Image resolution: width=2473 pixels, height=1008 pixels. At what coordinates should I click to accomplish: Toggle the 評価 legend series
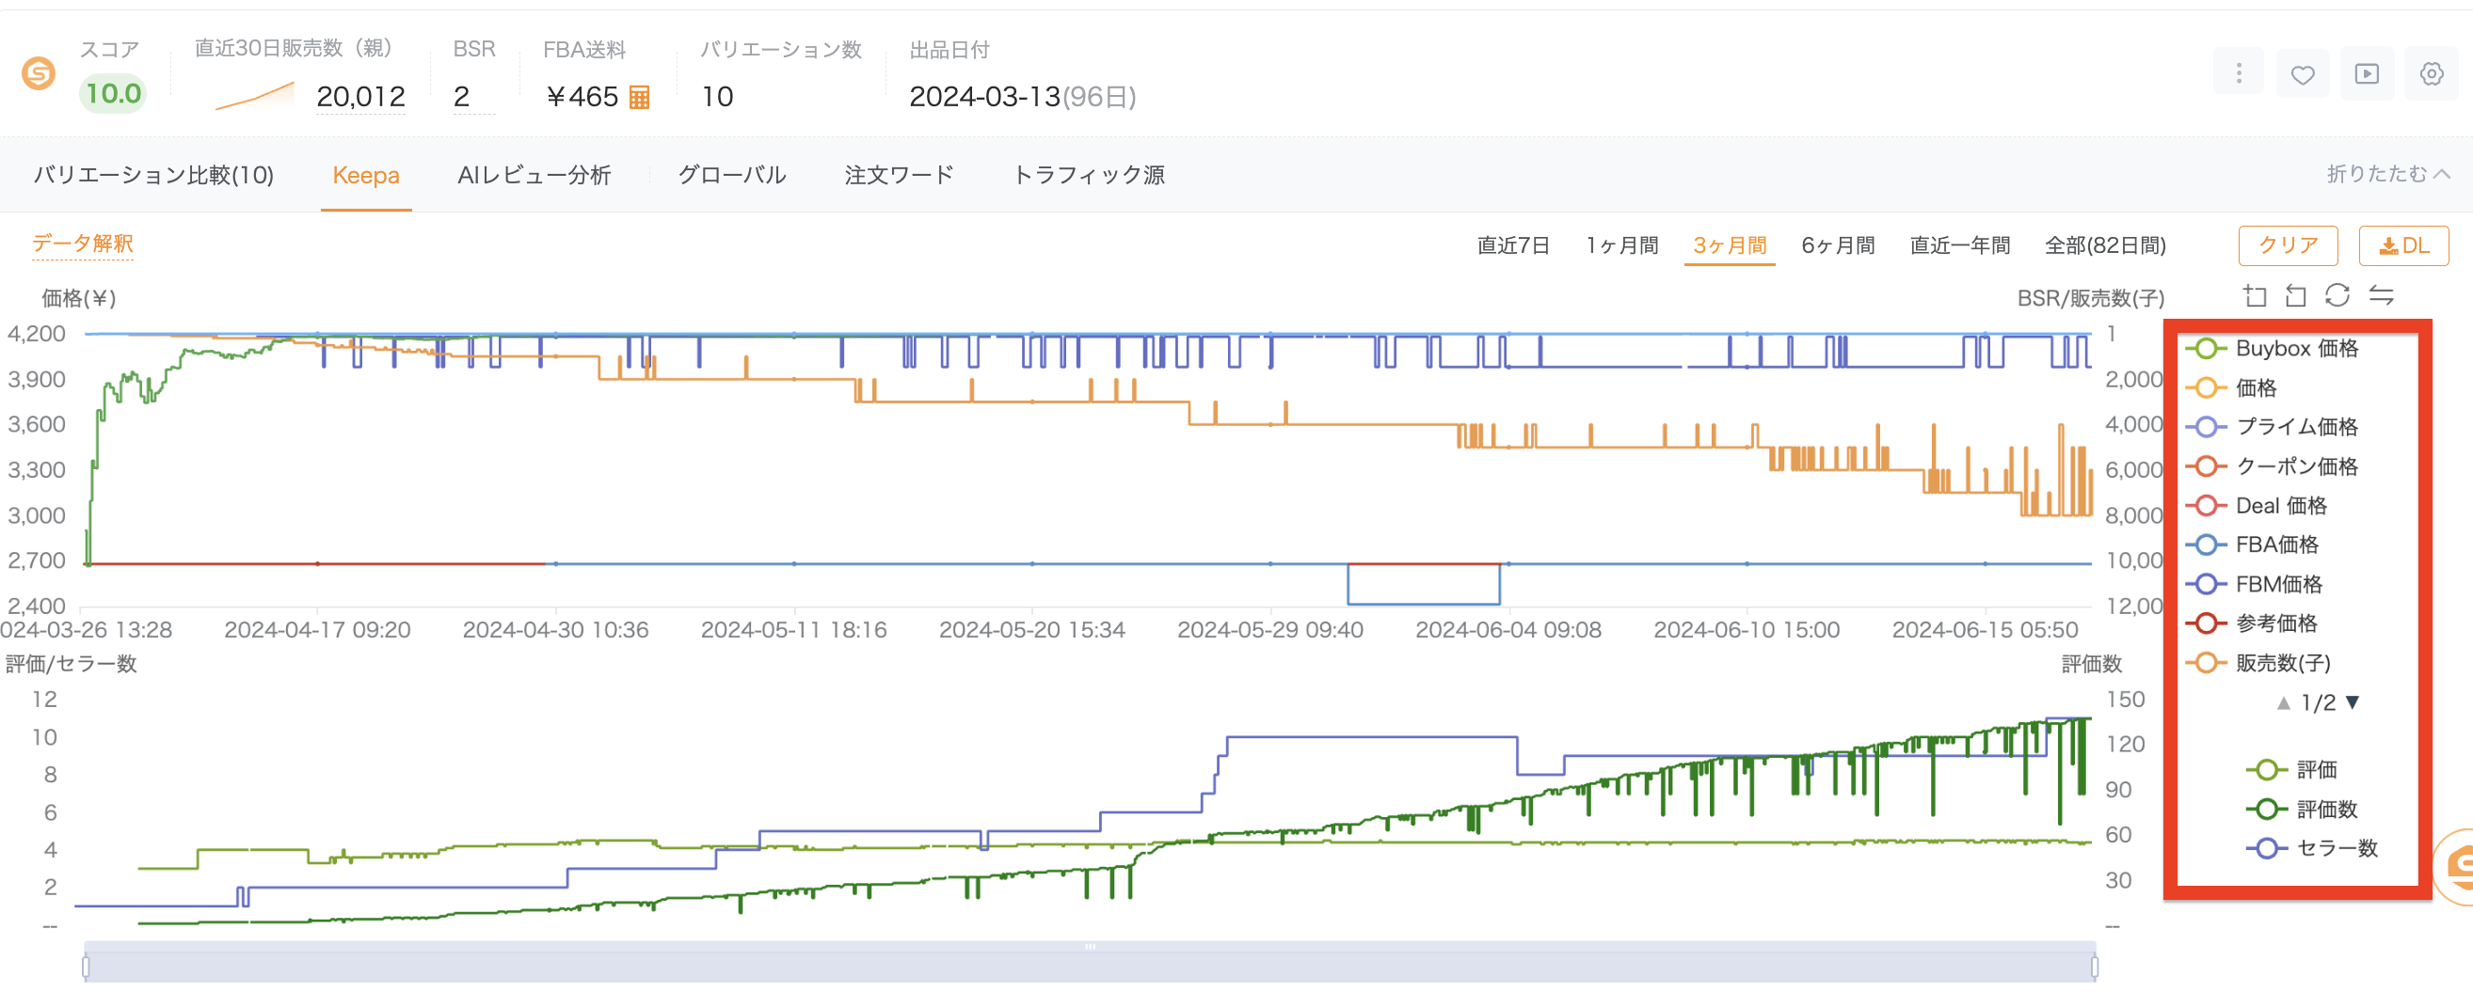(x=2291, y=769)
